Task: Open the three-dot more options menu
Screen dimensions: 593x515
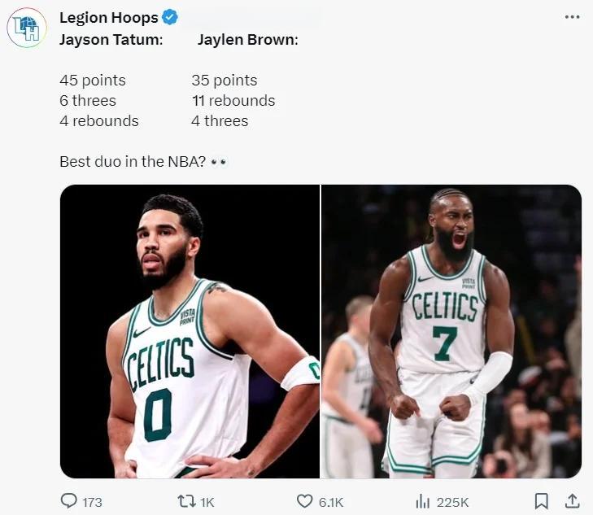Action: [x=572, y=17]
